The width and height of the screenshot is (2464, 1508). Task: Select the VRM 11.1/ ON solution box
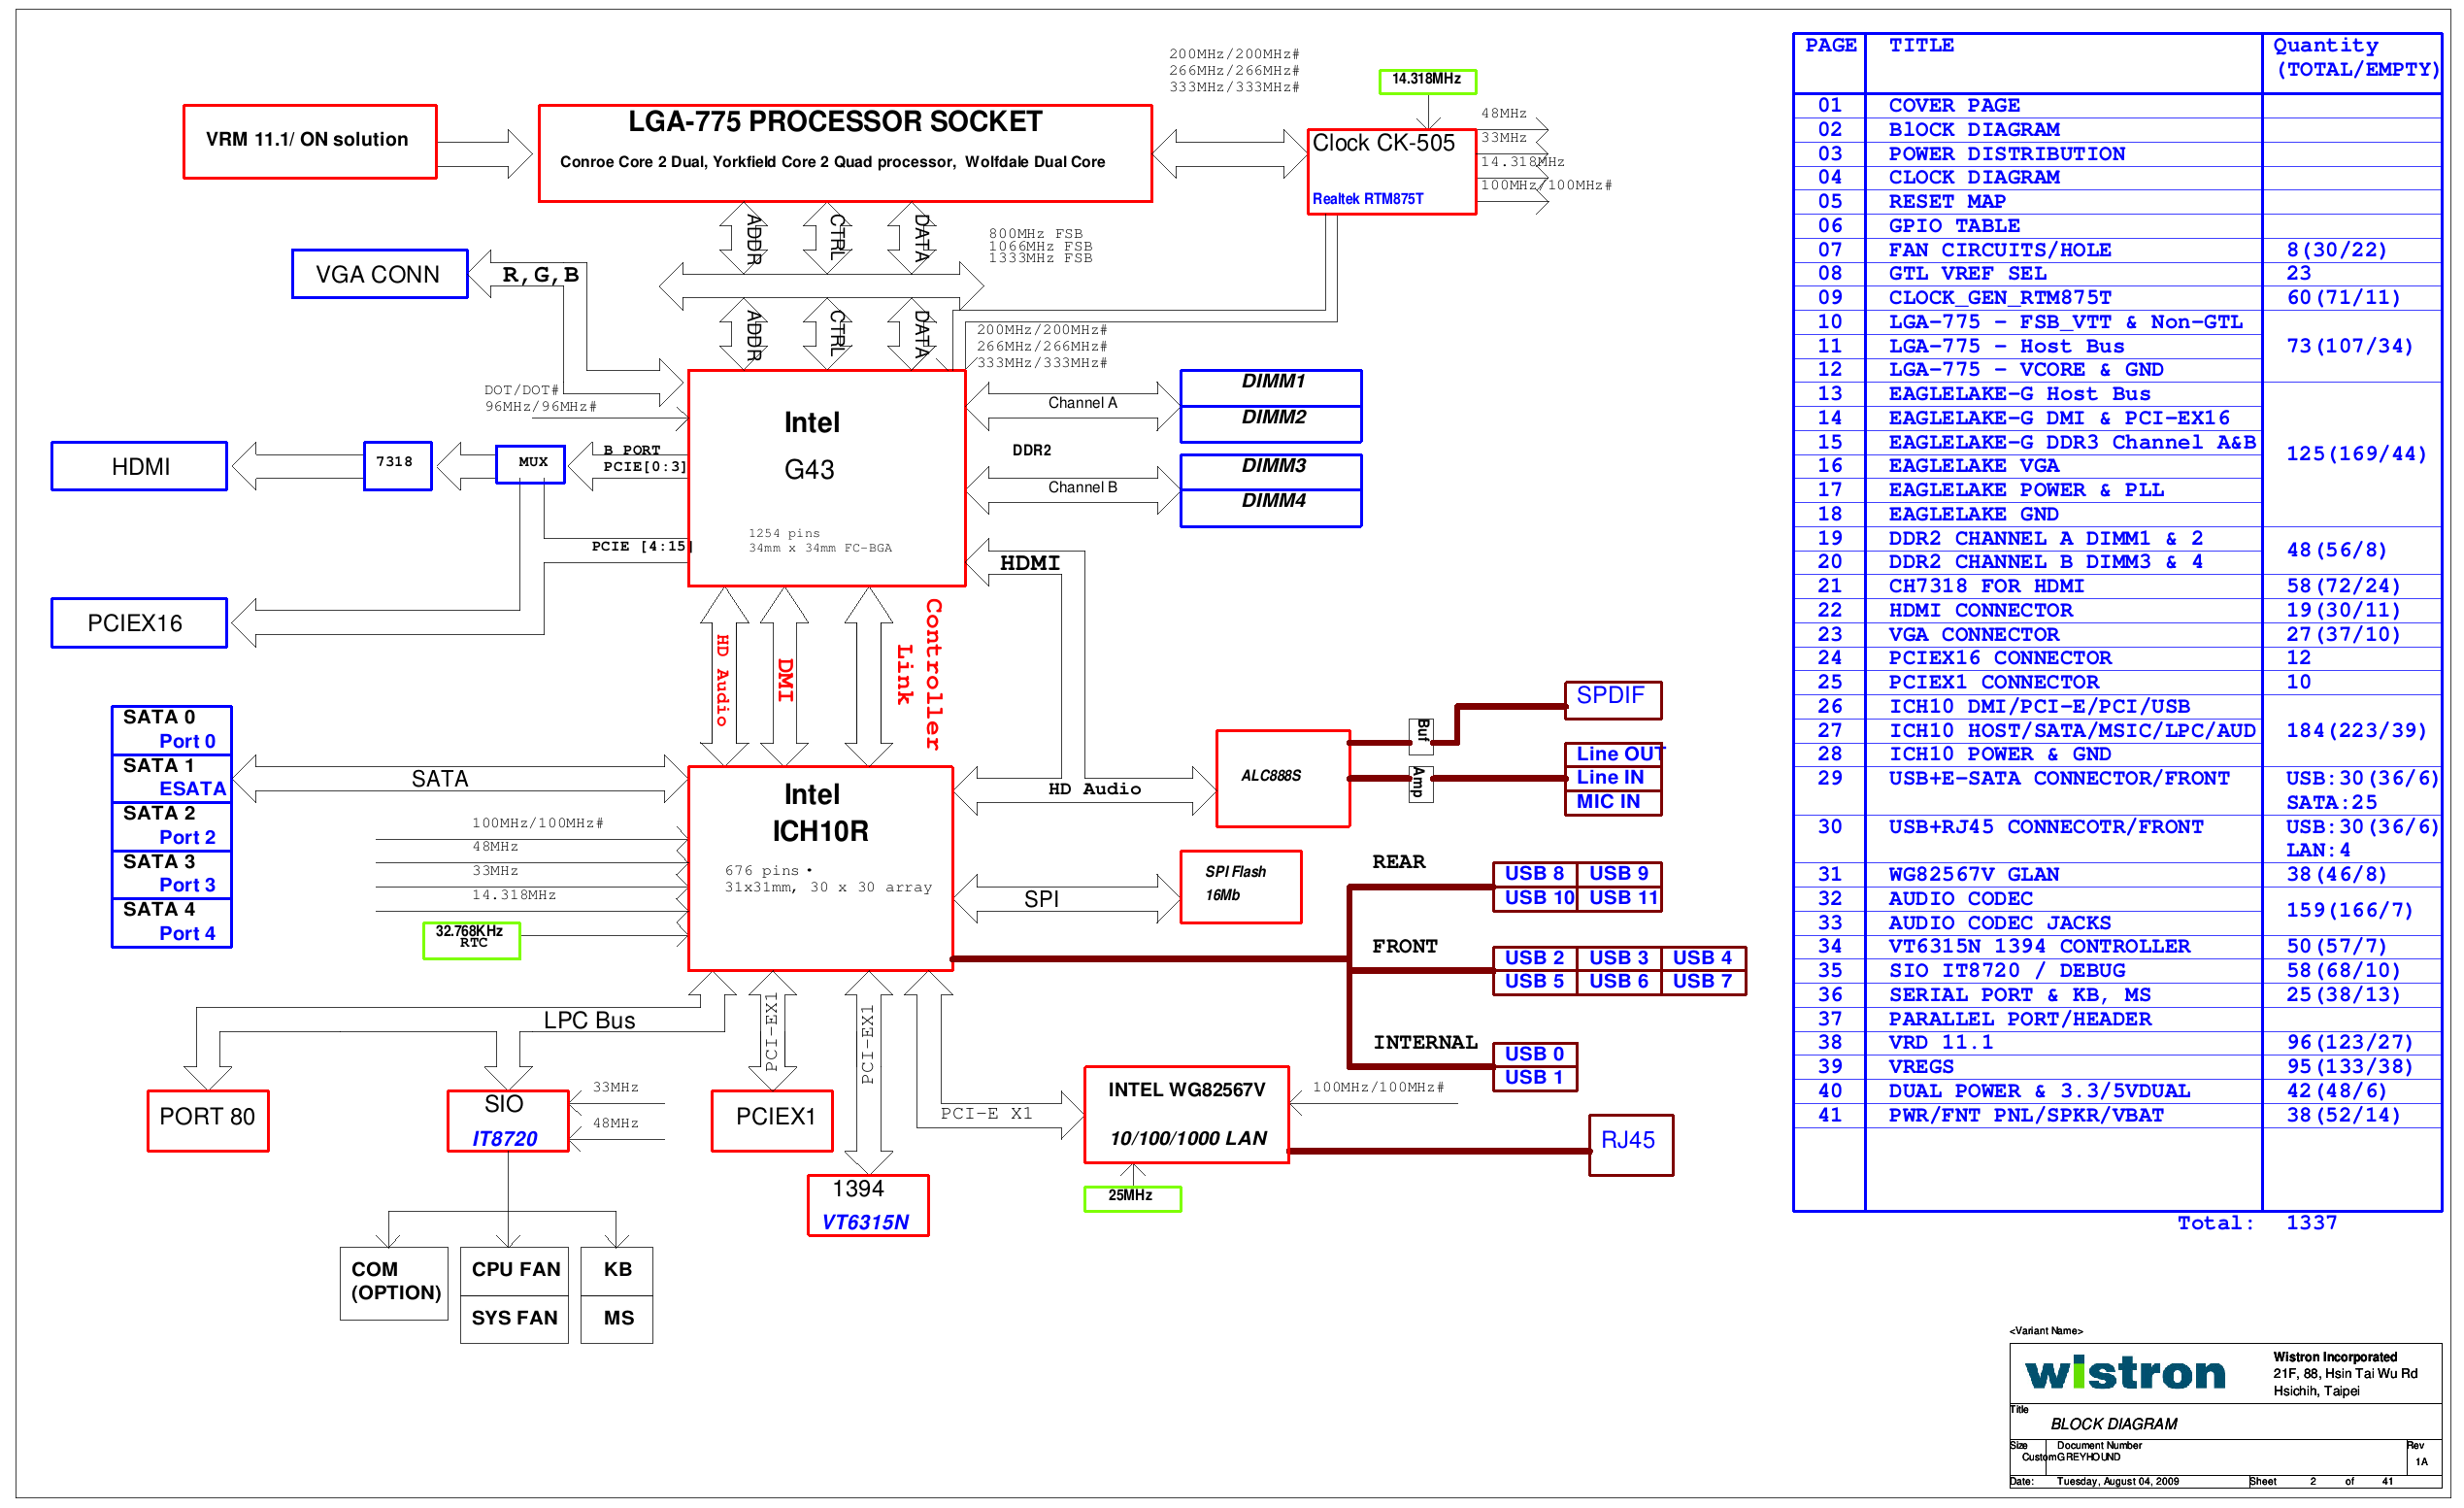310,141
